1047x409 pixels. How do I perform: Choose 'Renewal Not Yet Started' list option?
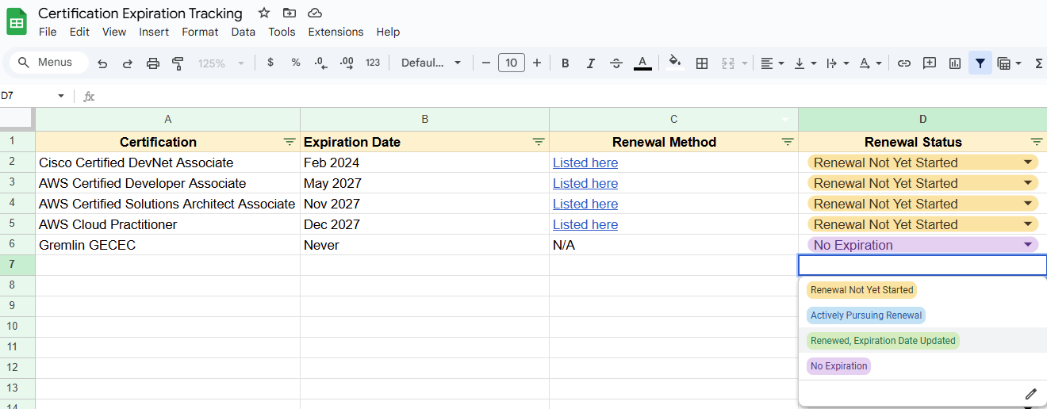862,290
